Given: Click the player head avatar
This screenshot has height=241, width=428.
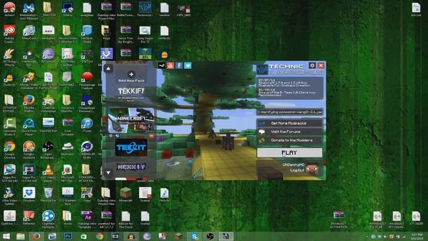Looking at the screenshot, I should point(312,168).
